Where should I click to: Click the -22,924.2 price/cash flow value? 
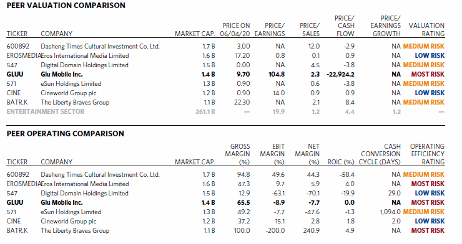coord(341,74)
